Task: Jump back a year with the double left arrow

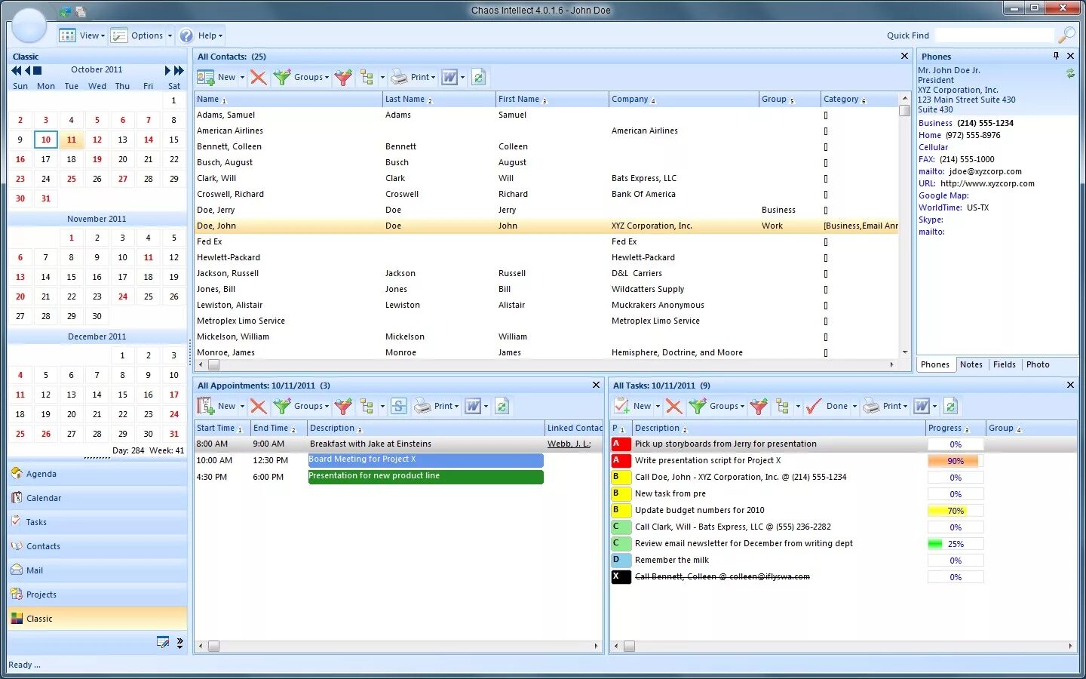Action: [16, 70]
